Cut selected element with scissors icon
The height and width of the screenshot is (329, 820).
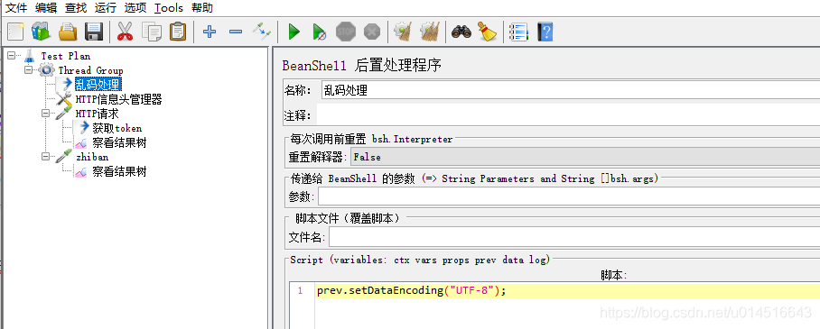point(125,32)
